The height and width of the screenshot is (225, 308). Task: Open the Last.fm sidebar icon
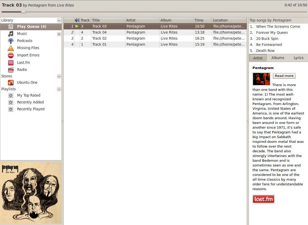click(x=11, y=63)
